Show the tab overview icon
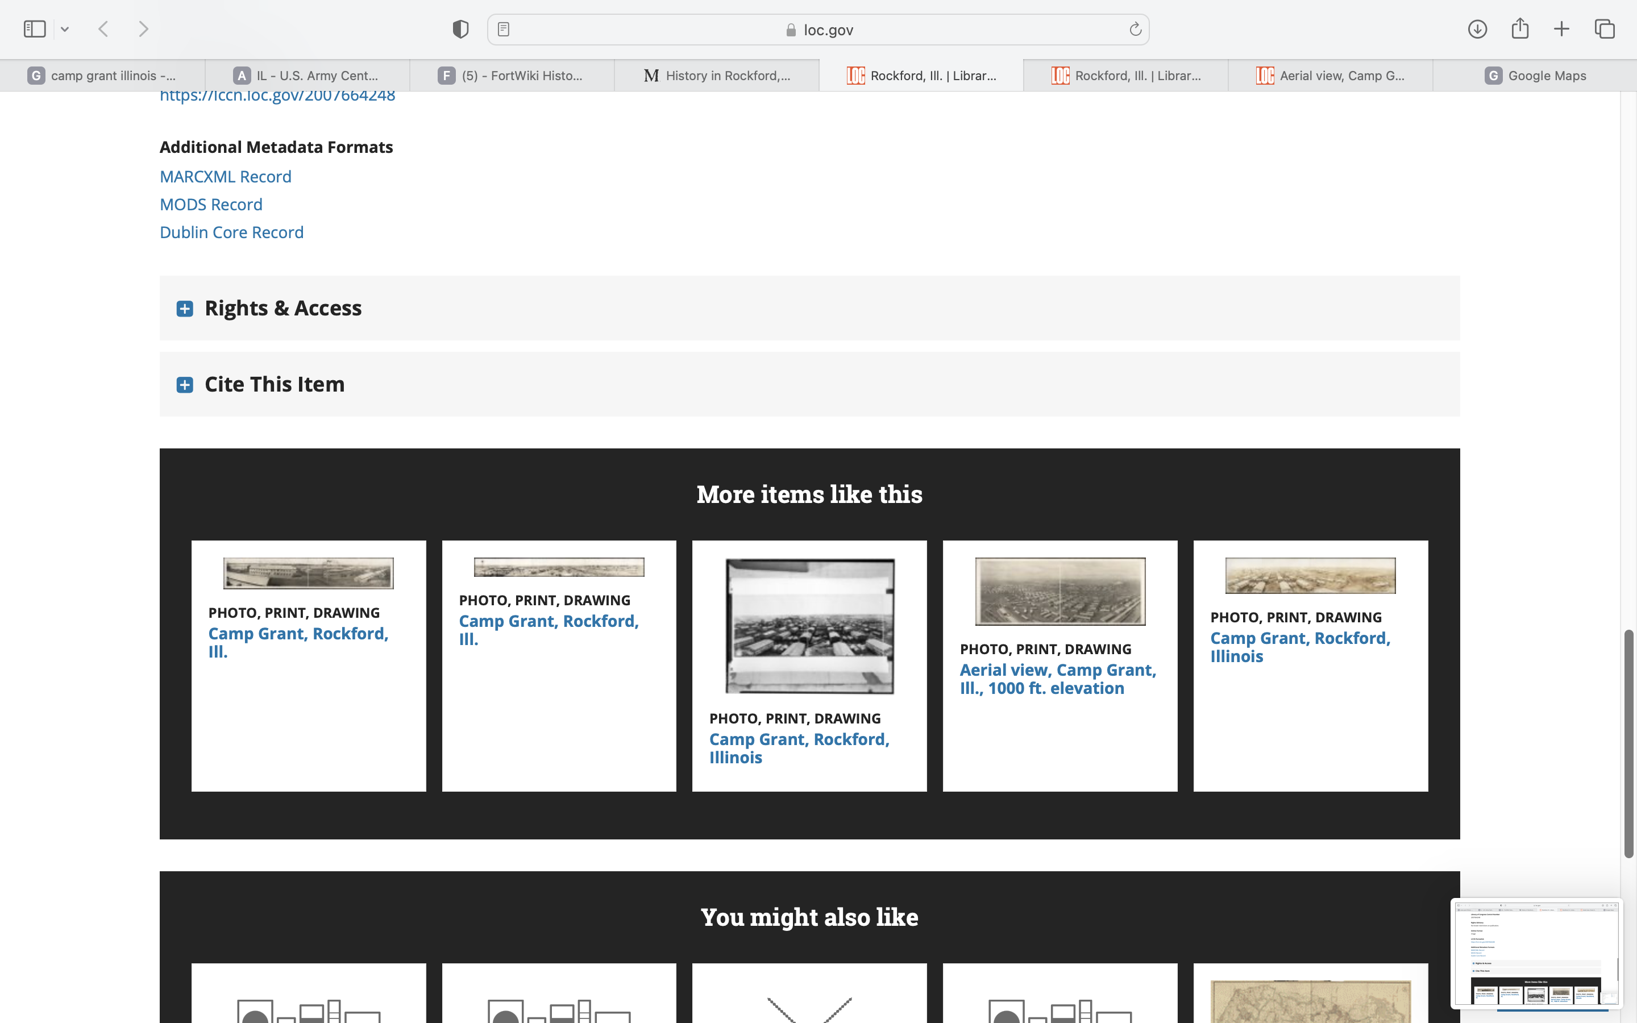1637x1023 pixels. 1605,29
